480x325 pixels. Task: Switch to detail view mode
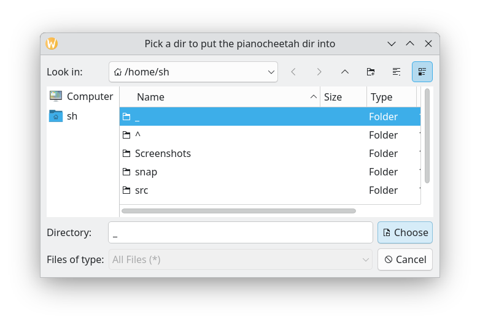point(422,72)
